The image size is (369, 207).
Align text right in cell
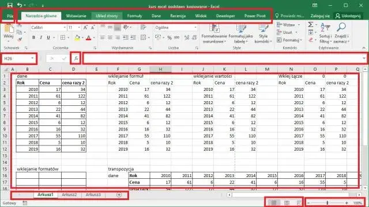click(x=118, y=37)
